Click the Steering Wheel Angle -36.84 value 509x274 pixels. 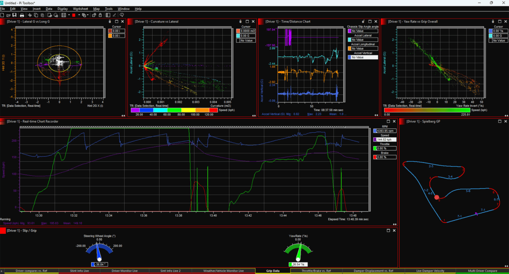point(99,265)
